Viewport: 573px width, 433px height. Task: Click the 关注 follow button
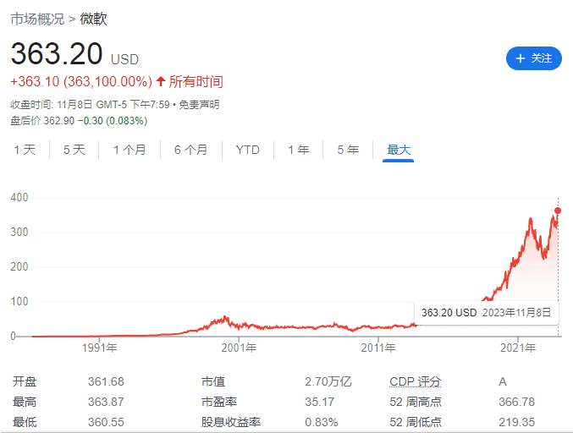click(533, 58)
